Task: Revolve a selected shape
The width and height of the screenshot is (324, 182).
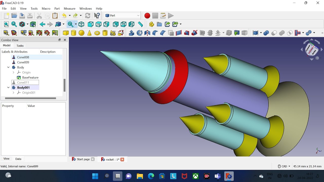Action: click(139, 33)
